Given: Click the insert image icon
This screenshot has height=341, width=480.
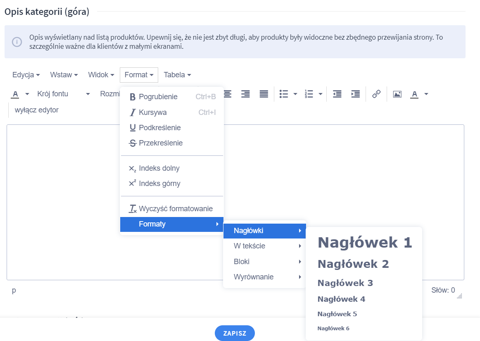Looking at the screenshot, I should 397,94.
